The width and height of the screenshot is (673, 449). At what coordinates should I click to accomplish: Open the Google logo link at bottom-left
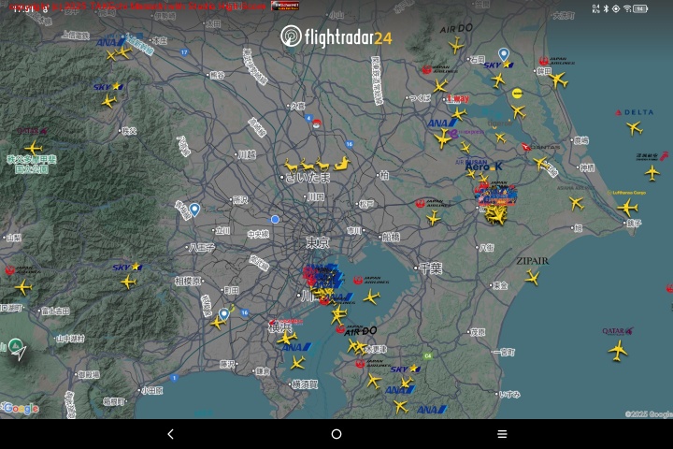[21, 409]
